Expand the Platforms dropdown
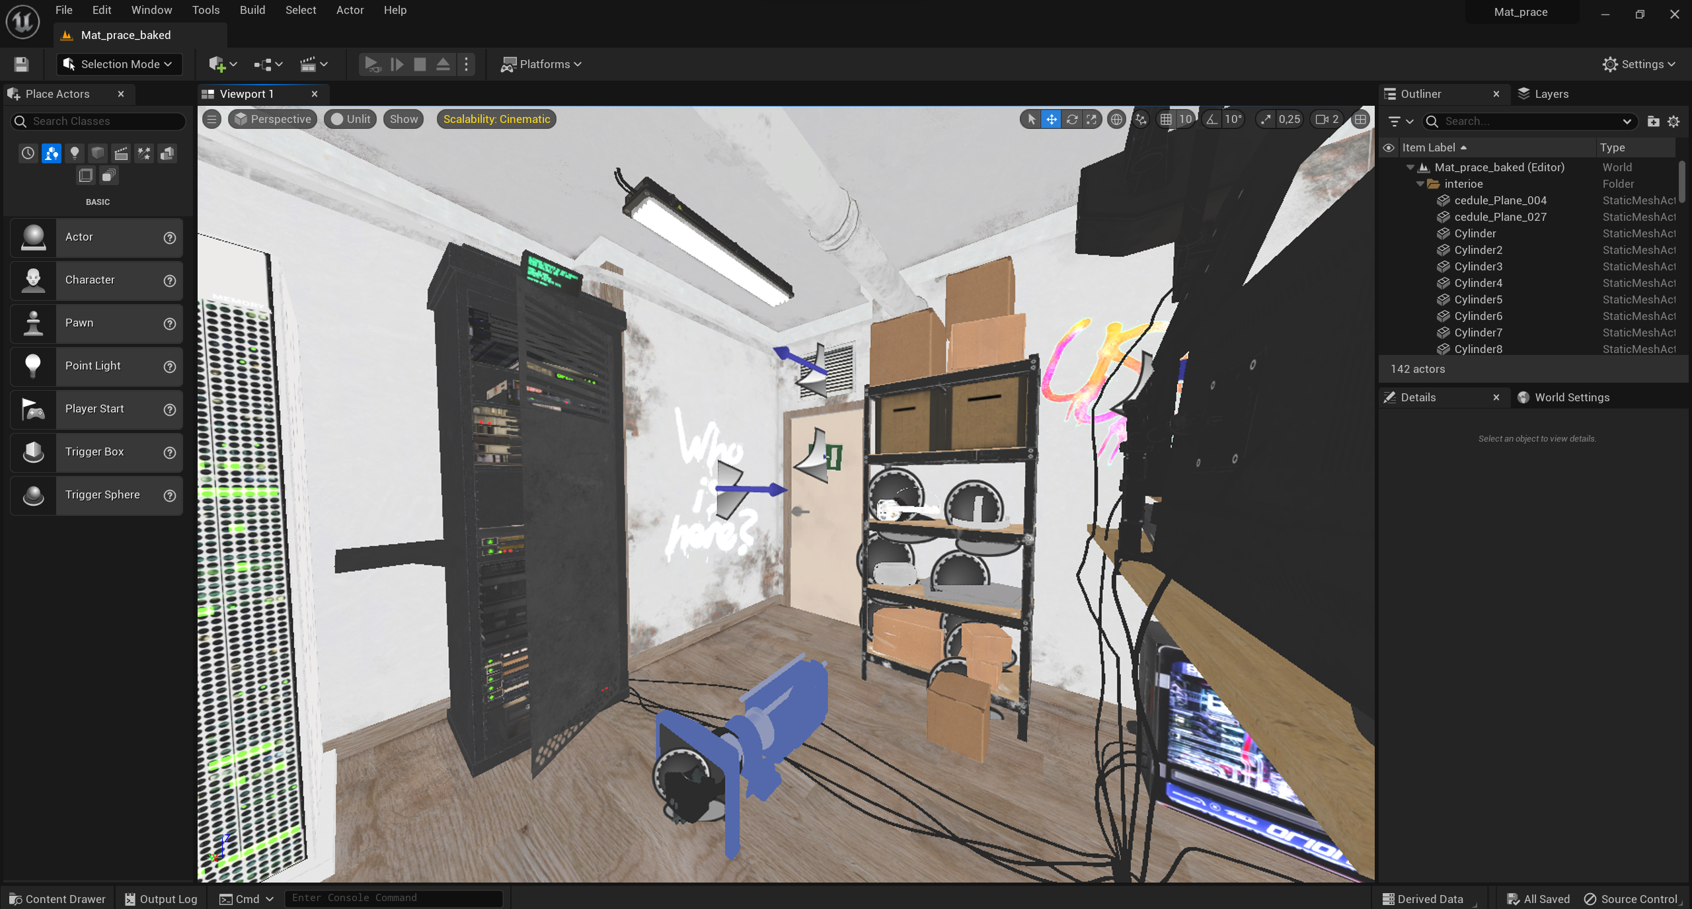The image size is (1692, 909). [542, 64]
